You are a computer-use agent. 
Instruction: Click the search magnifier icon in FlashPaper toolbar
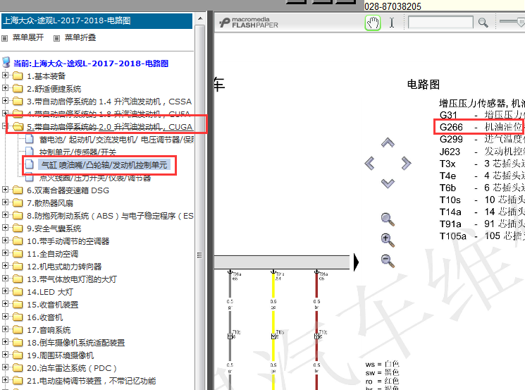tap(483, 23)
